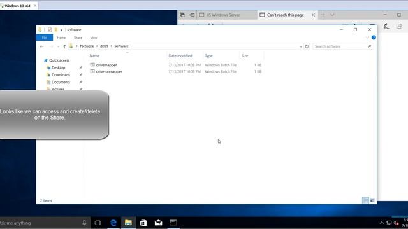Go back in File Explorer
The width and height of the screenshot is (408, 229).
[x=42, y=46]
